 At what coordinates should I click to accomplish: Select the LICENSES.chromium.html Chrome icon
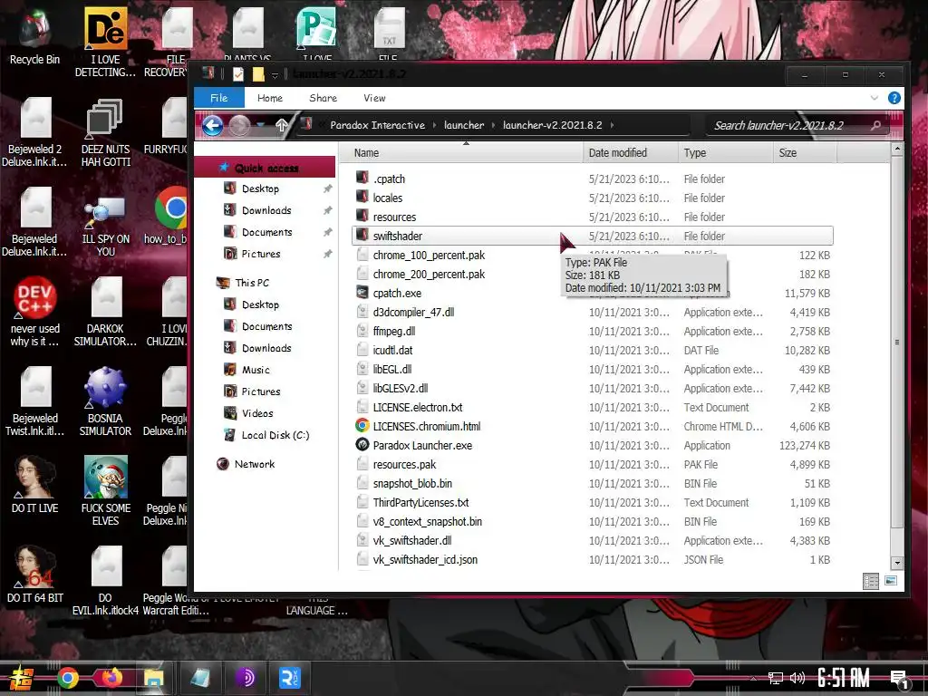362,426
